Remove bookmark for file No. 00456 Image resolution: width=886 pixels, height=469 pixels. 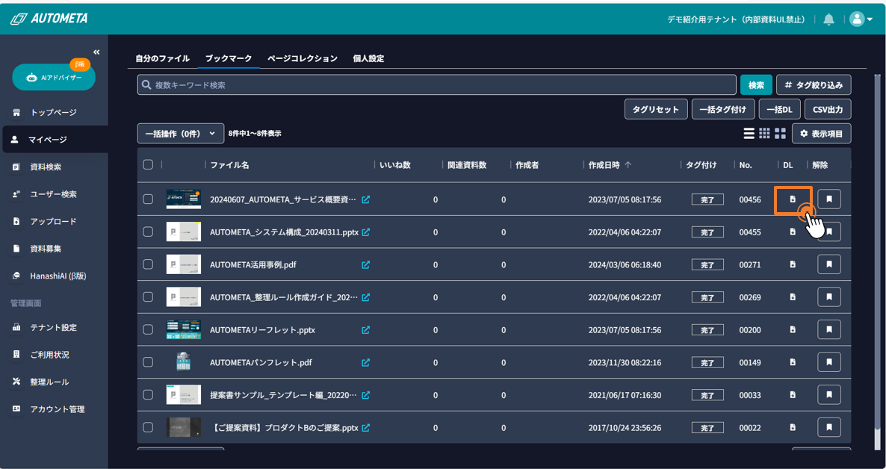pos(829,199)
